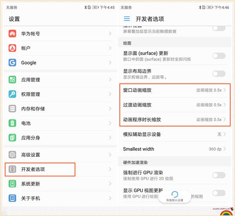Tap 窗口动画缩放 label
Image resolution: width=235 pixels, height=216 pixels.
click(137, 90)
